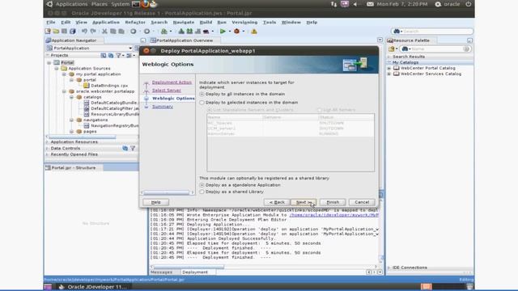Screen dimensions: 518x291
Task: Click the red Debug bug icon
Action: coord(236,32)
